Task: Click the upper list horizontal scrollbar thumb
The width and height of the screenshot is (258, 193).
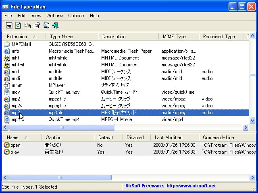Action: click(62, 127)
